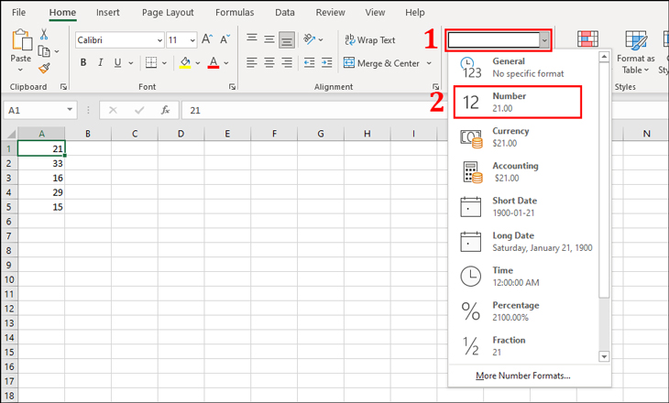Toggle bold formatting
The width and height of the screenshot is (669, 403).
(83, 62)
